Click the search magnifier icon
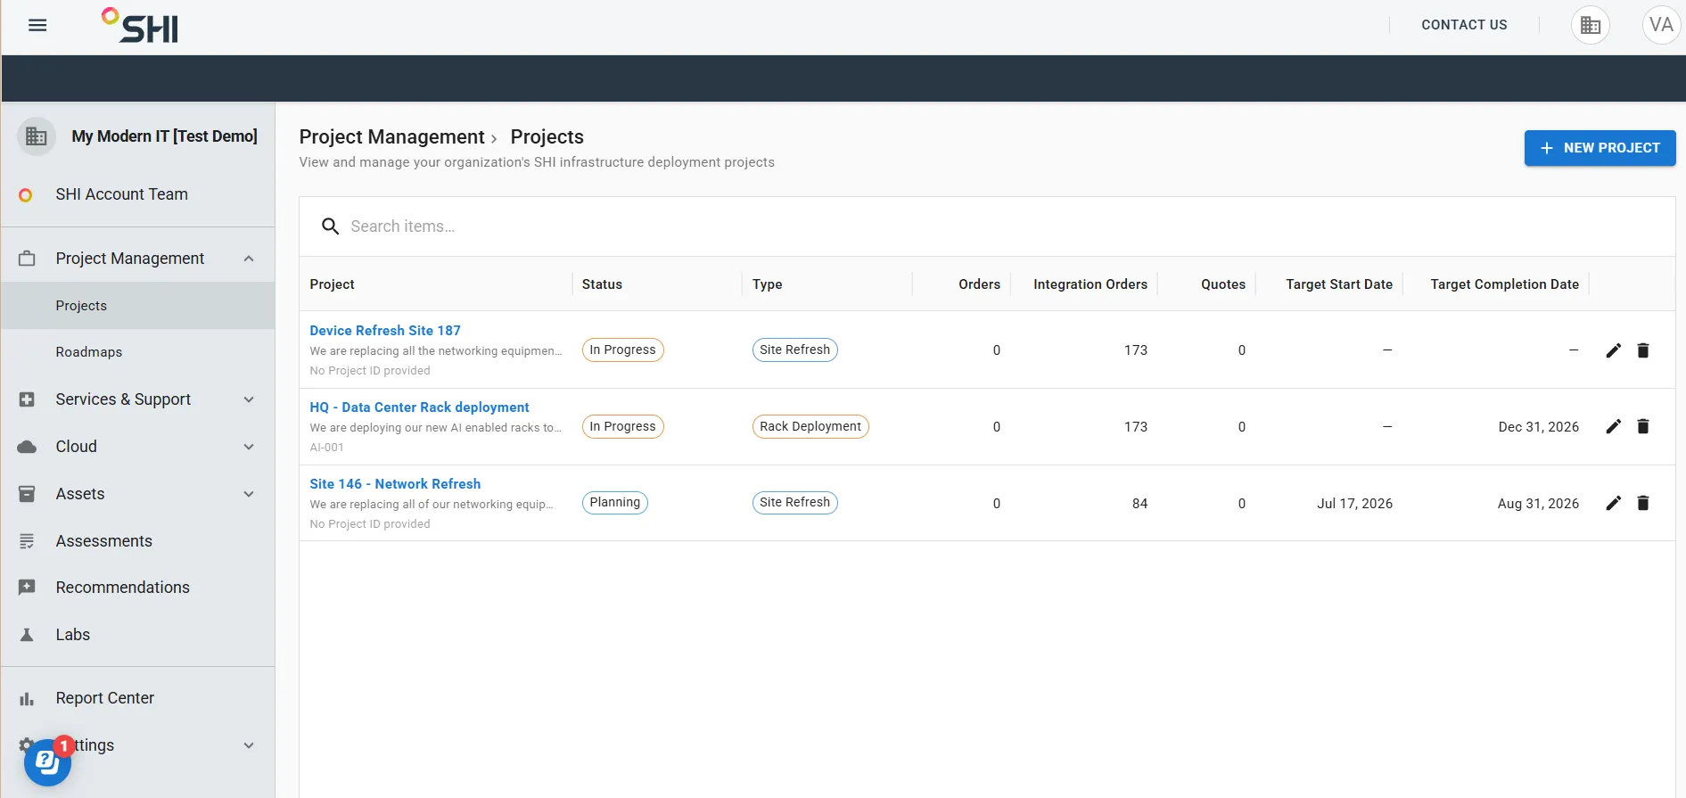This screenshot has height=798, width=1686. [330, 226]
